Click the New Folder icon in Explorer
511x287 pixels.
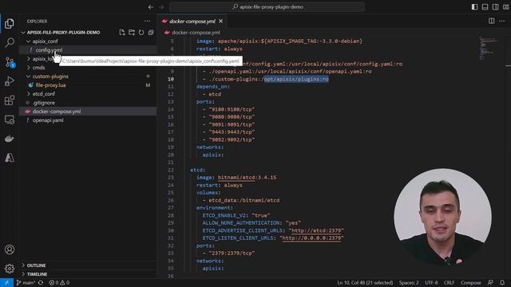132,33
